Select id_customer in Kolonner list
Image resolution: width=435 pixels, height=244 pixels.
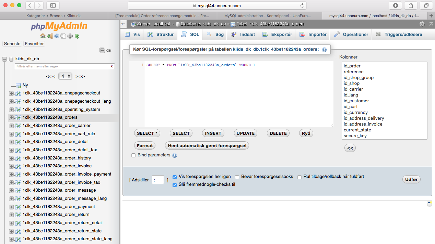tap(356, 101)
